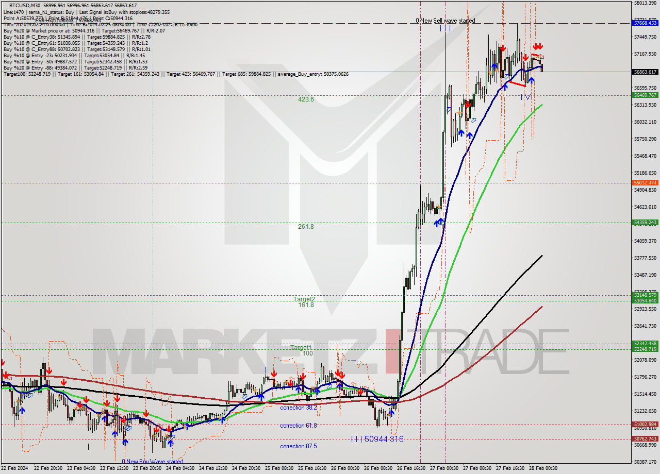Viewport: 660px width, 474px height.
Task: Click the 55468.470 price axis value
Action: 646,156
